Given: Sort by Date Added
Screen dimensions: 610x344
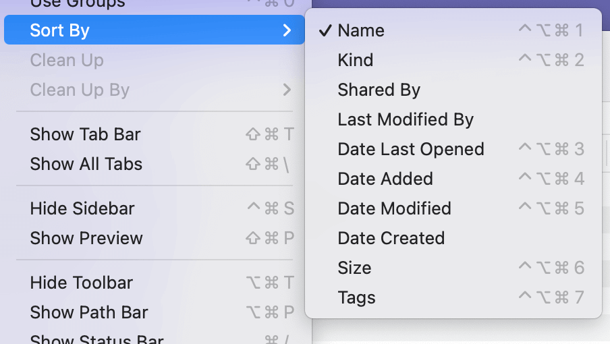Looking at the screenshot, I should [x=385, y=179].
